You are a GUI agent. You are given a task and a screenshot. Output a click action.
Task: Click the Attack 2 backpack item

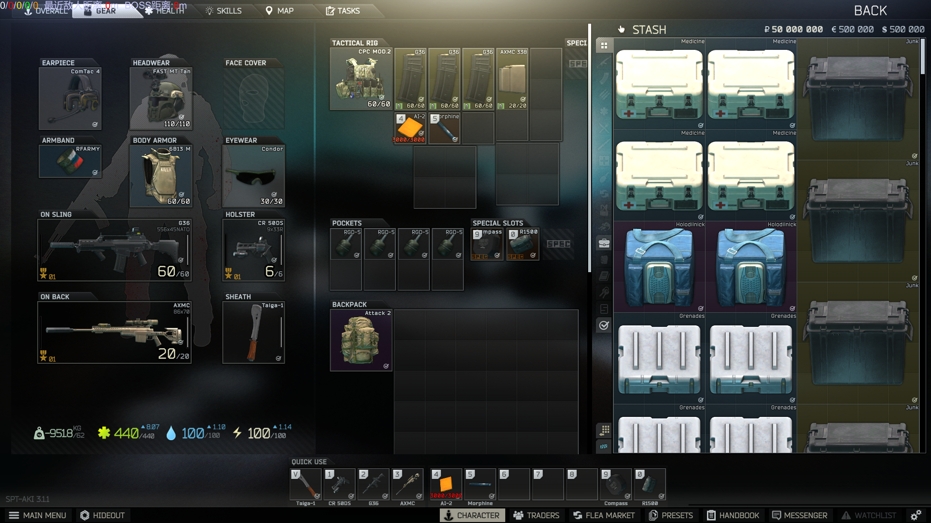(361, 340)
